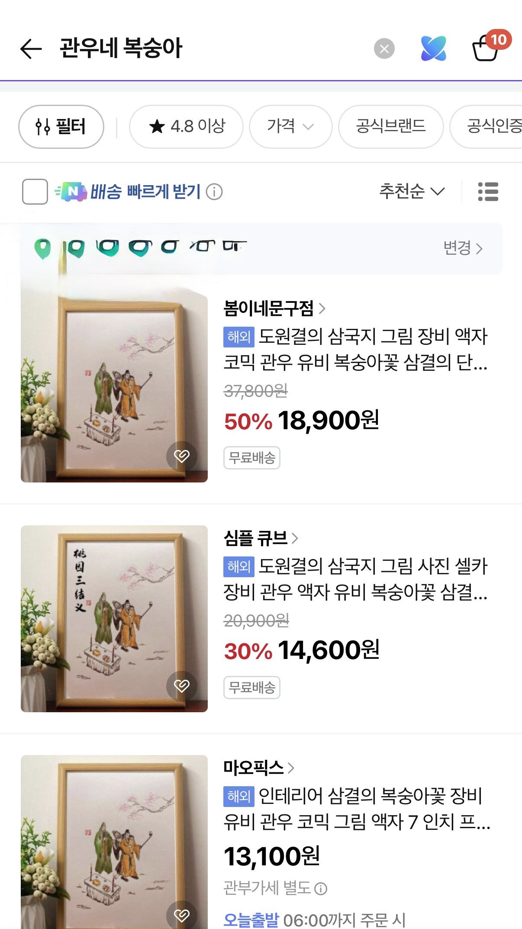
Task: Enable the 배송 빠르게 받기 checkbox
Action: [x=35, y=192]
